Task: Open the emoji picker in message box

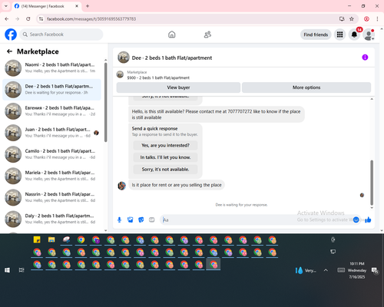Action: click(x=356, y=220)
